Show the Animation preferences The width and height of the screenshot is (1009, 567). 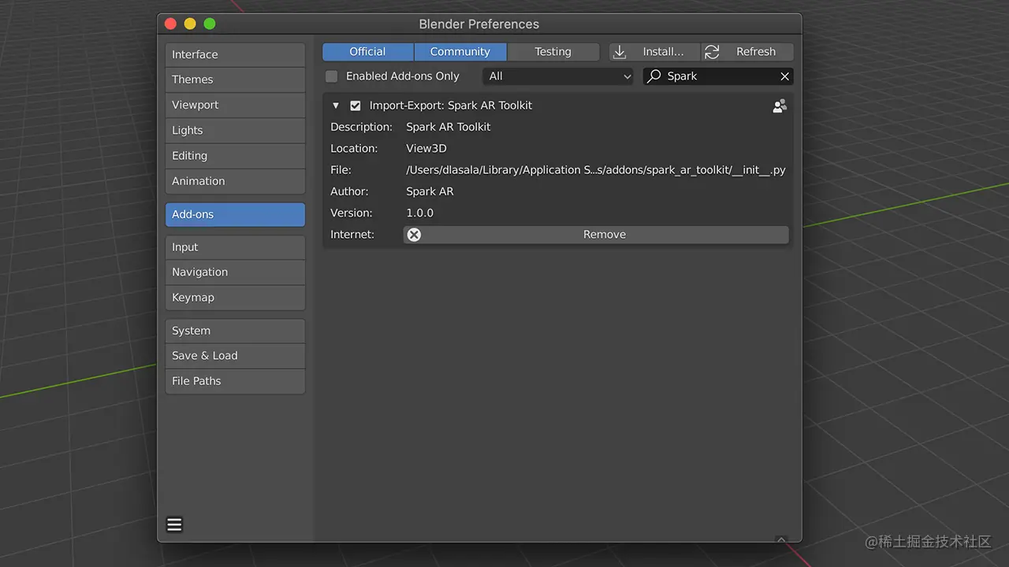[x=235, y=181]
